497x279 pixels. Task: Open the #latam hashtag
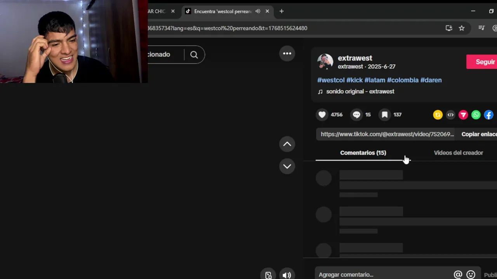375,80
